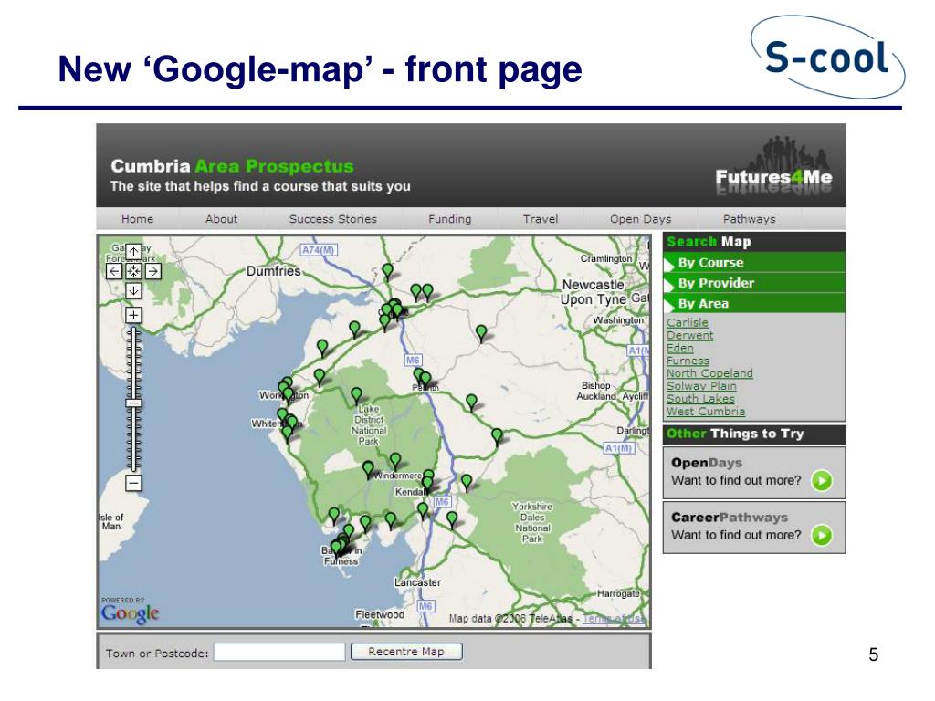Click the Town or Postcode input field
Viewport: 935px width, 701px height.
pyautogui.click(x=279, y=652)
